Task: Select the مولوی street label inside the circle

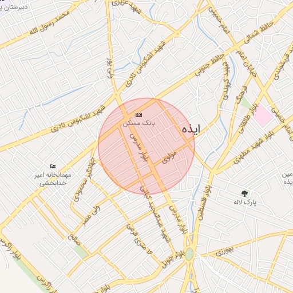Action: pos(169,157)
